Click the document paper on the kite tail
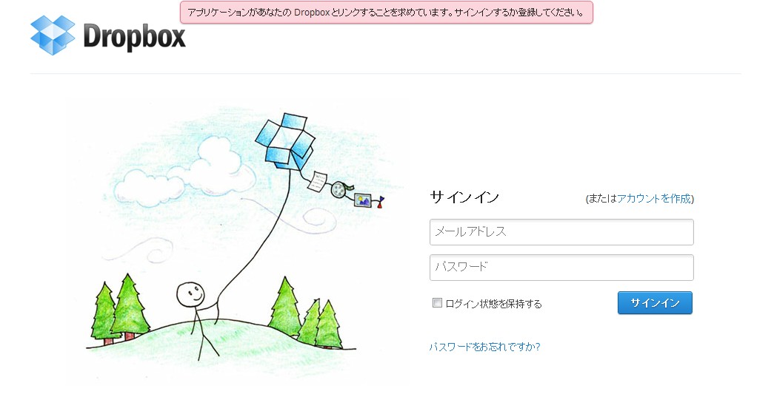 click(x=317, y=182)
